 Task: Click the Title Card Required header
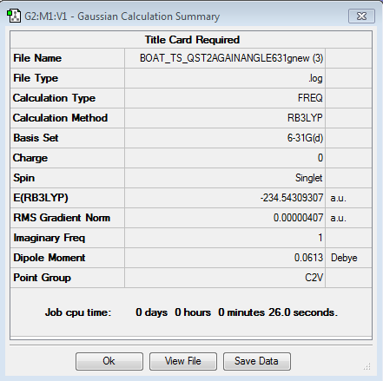[x=192, y=40]
